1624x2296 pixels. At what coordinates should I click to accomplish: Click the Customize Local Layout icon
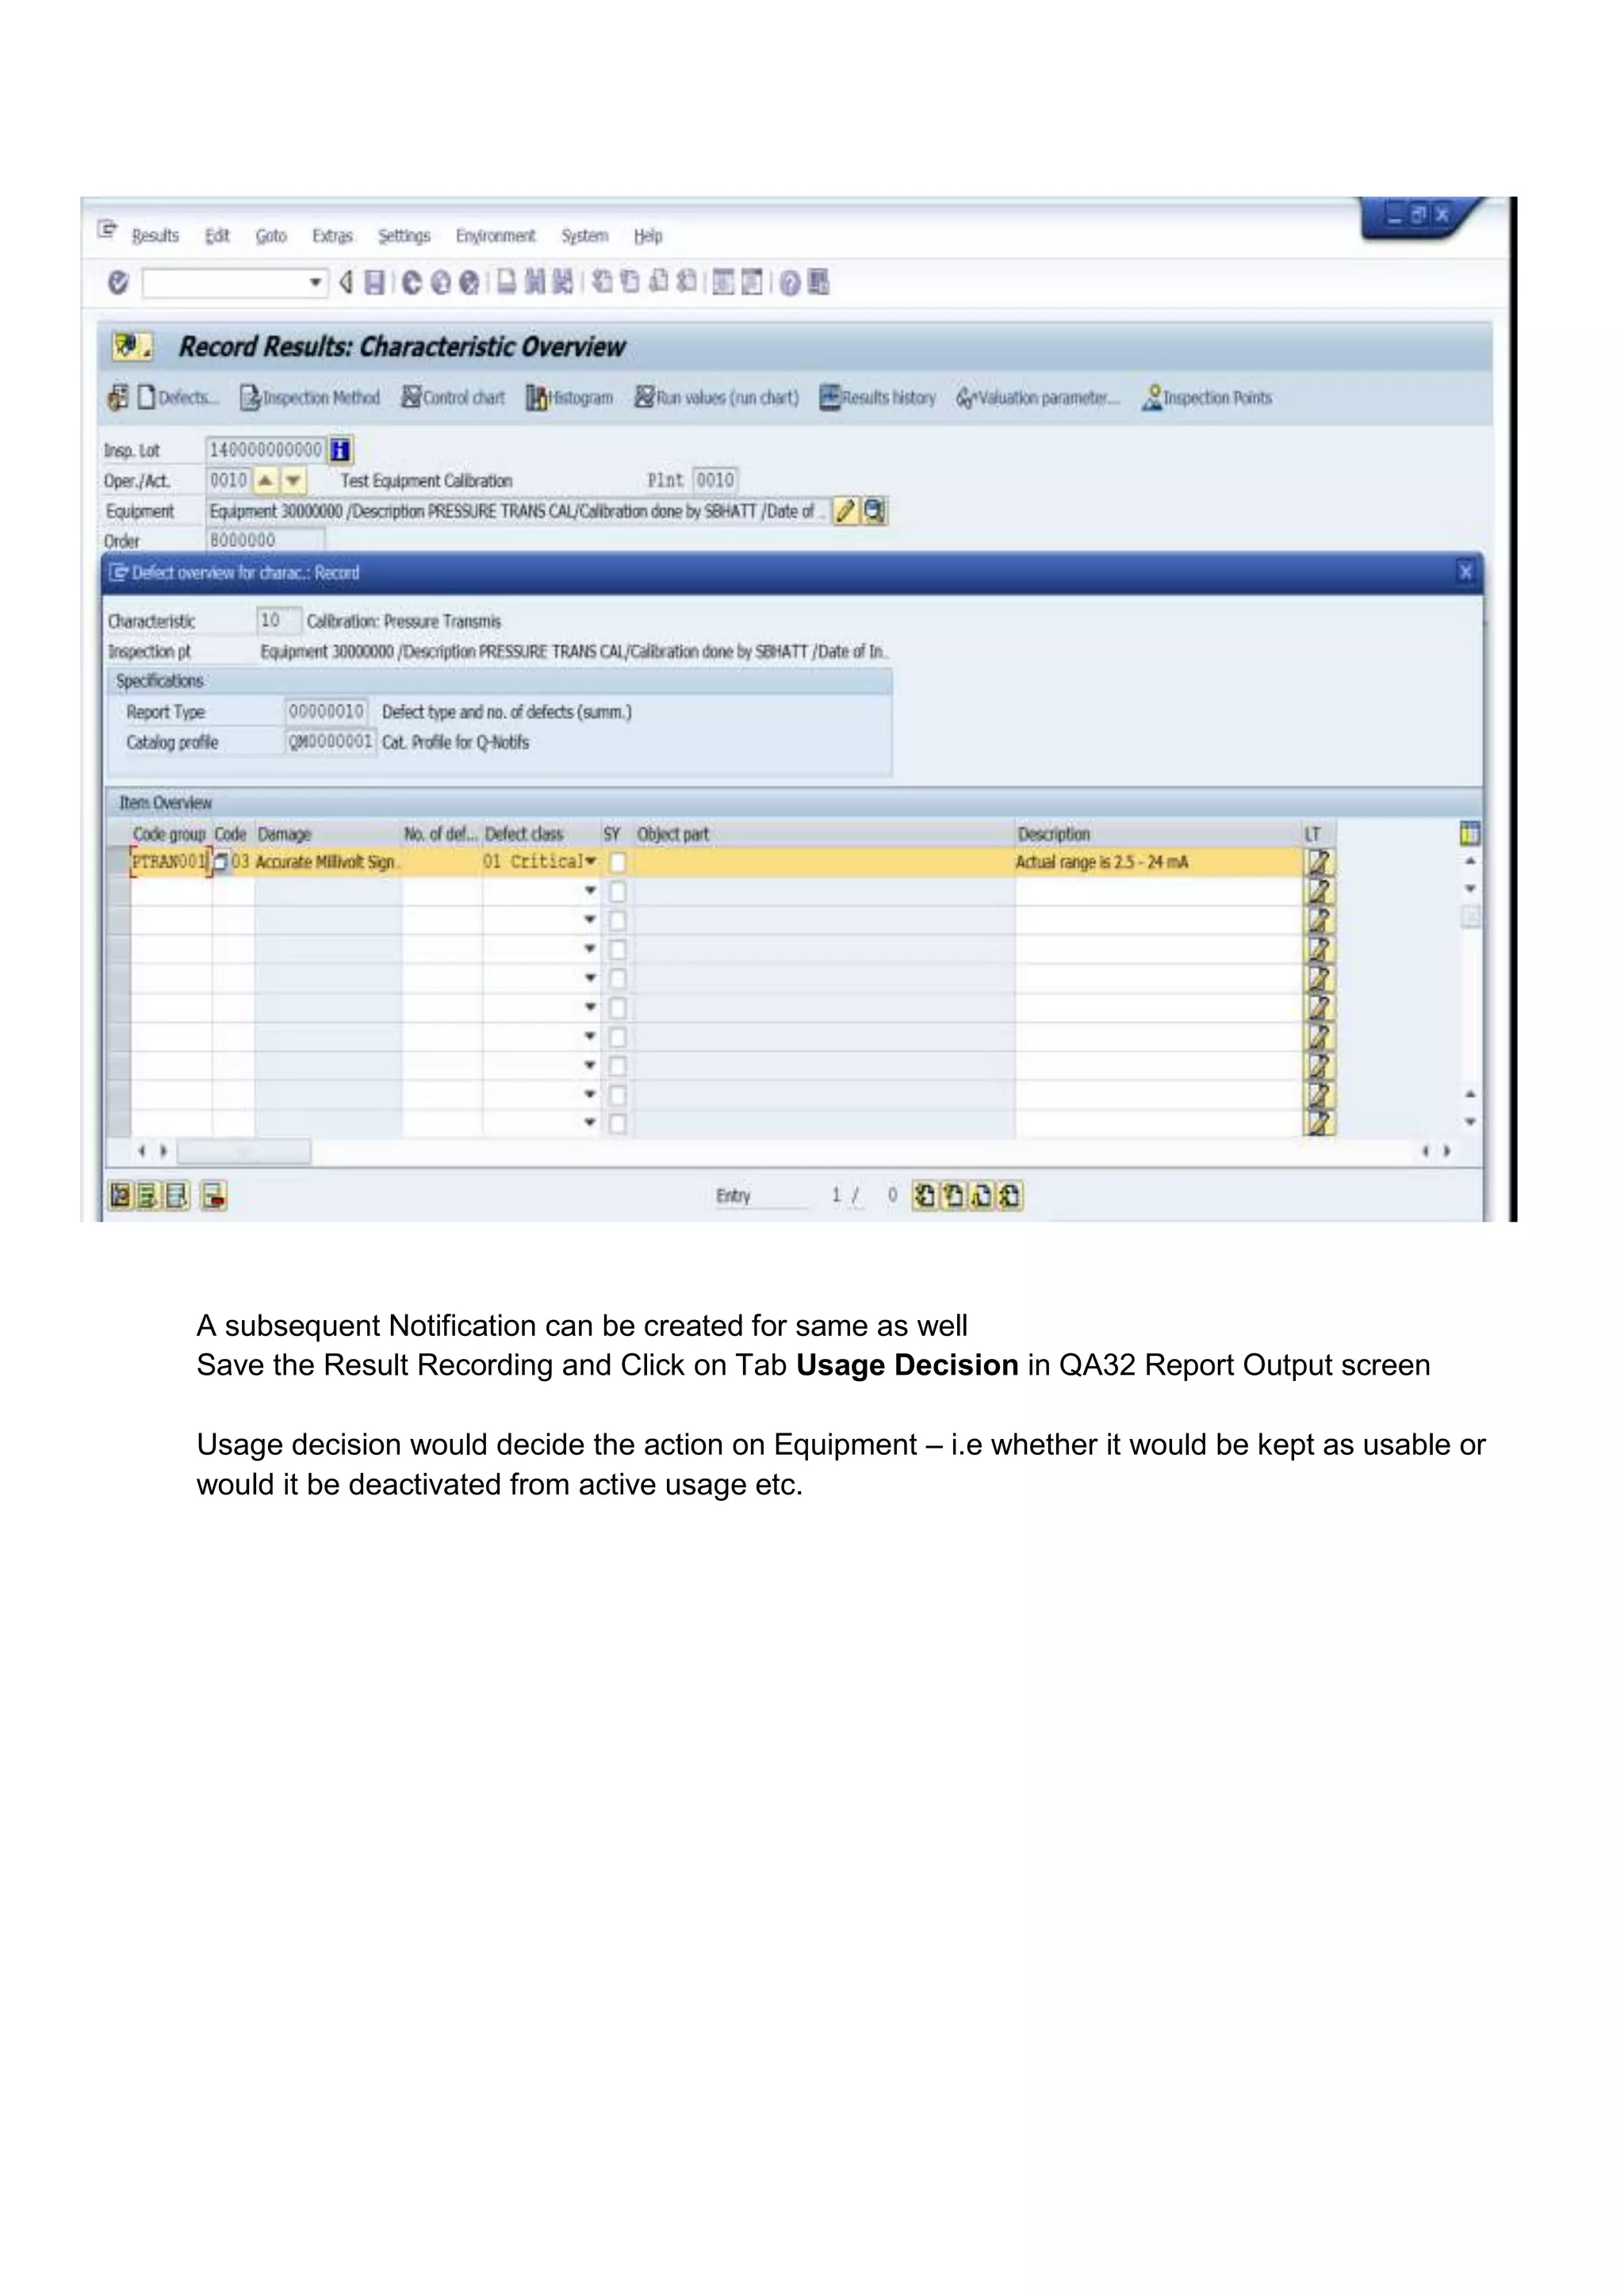point(818,283)
